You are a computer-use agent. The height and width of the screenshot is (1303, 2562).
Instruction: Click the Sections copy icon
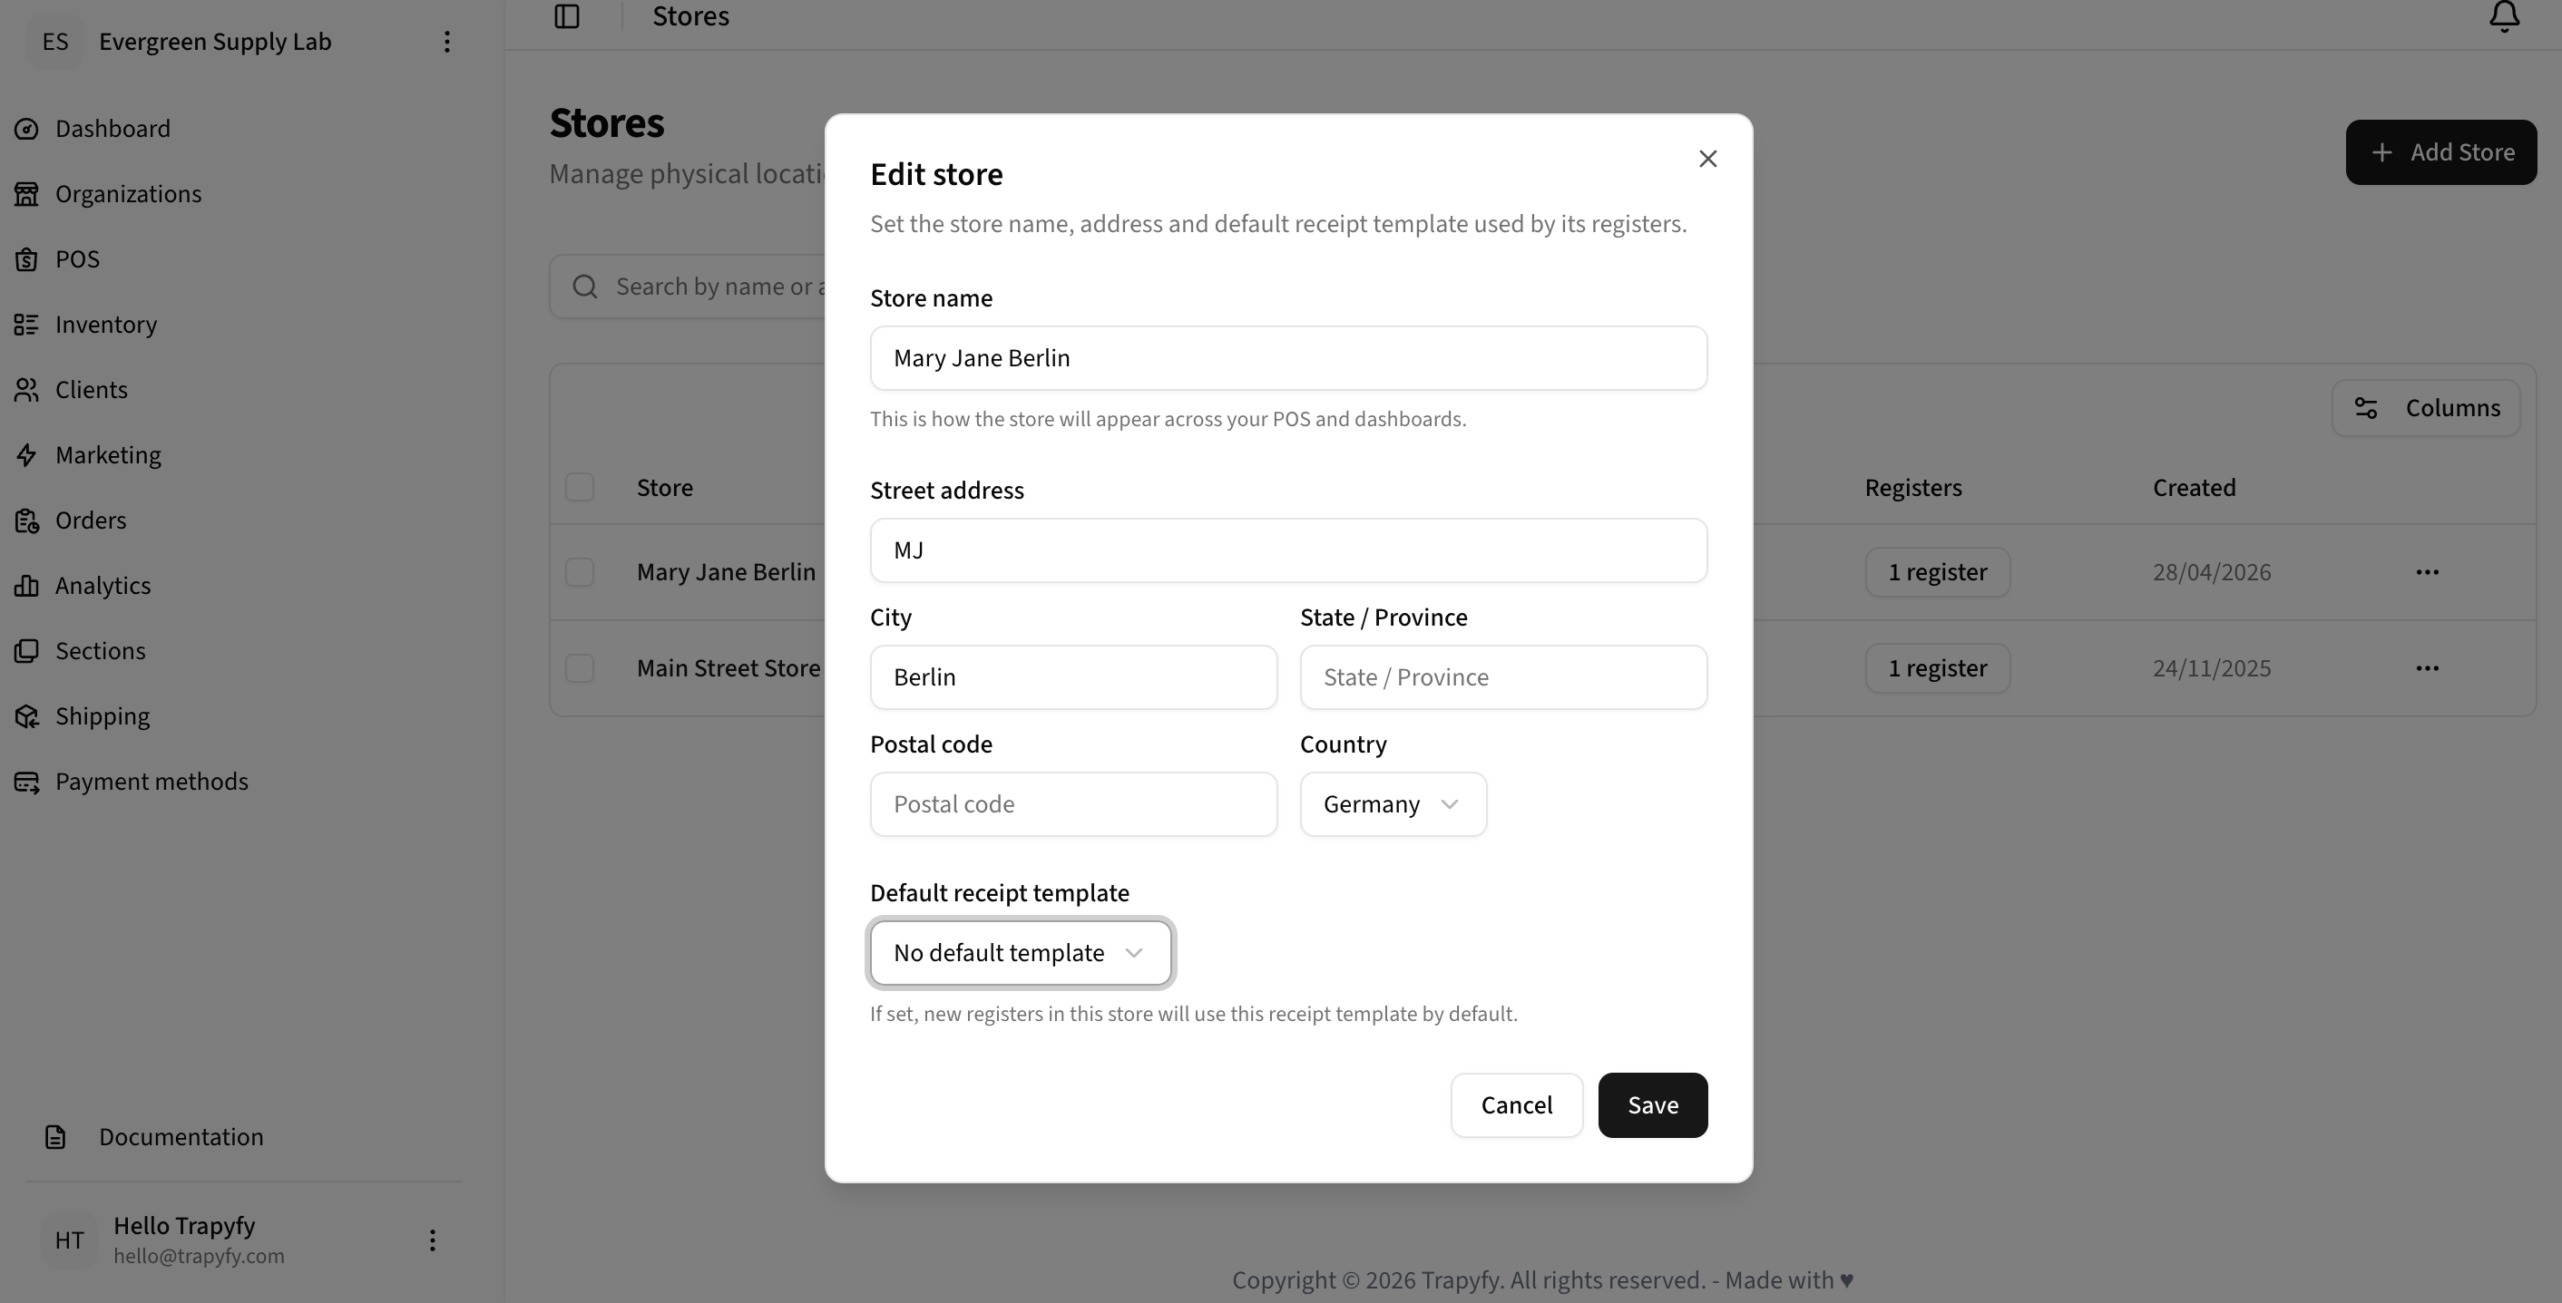click(27, 651)
